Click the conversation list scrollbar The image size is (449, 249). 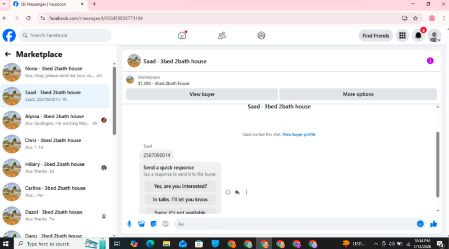tap(114, 100)
